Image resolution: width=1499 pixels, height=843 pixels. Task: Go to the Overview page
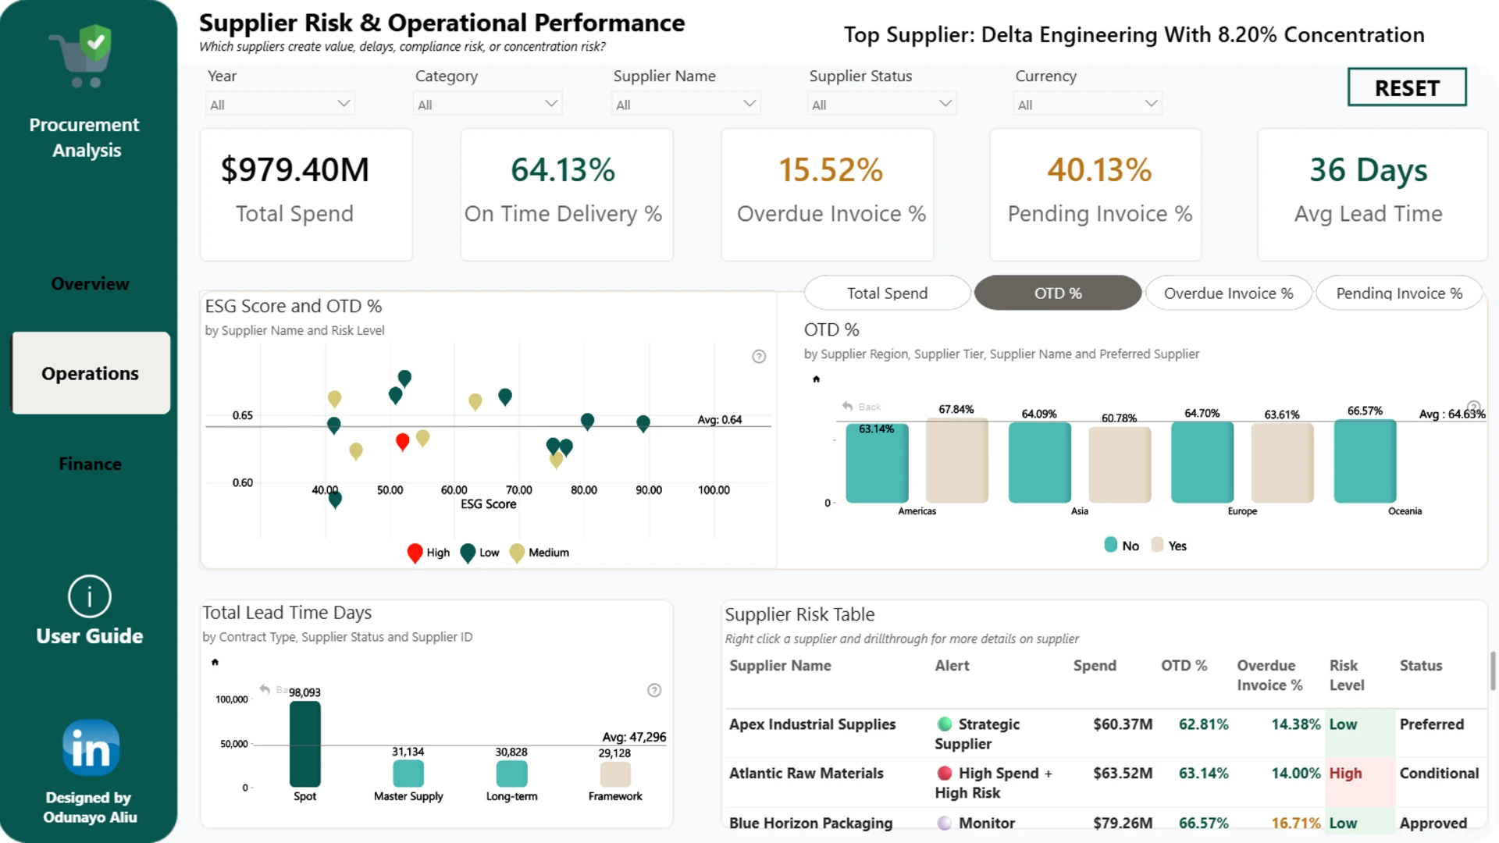91,284
